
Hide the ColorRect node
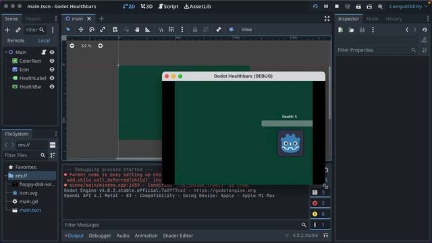pyautogui.click(x=52, y=61)
